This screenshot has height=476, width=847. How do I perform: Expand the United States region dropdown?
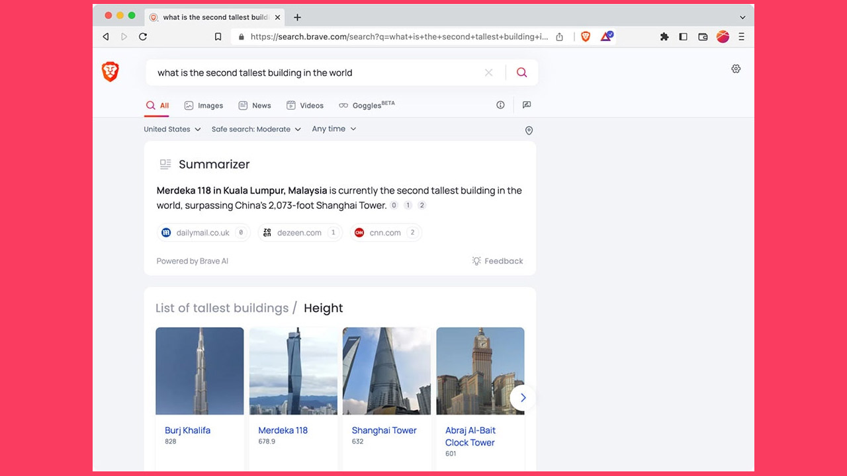(172, 130)
